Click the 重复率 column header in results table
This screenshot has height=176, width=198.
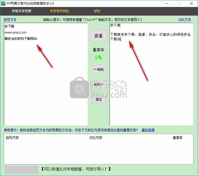point(179,138)
